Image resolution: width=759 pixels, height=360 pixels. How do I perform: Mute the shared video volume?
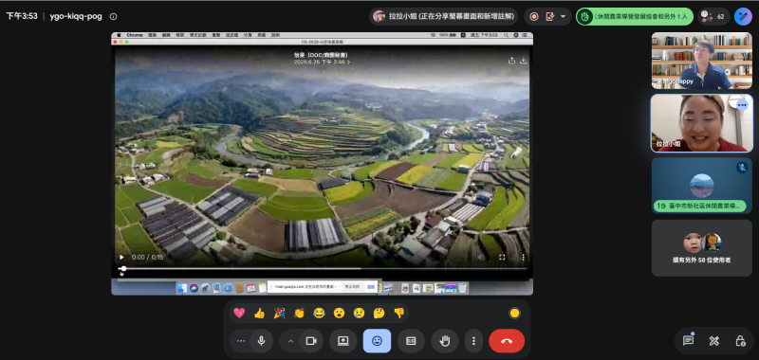click(x=480, y=257)
